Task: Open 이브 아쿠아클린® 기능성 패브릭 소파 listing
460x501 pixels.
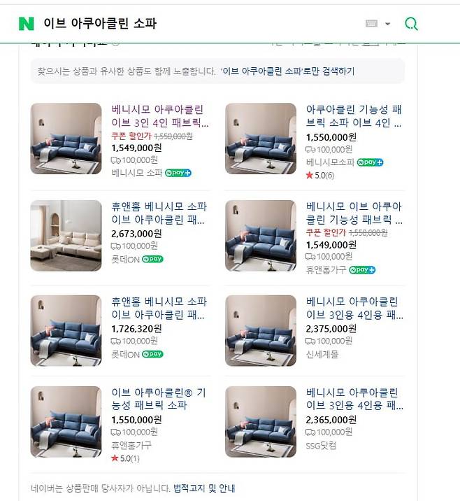Action: pyautogui.click(x=159, y=399)
